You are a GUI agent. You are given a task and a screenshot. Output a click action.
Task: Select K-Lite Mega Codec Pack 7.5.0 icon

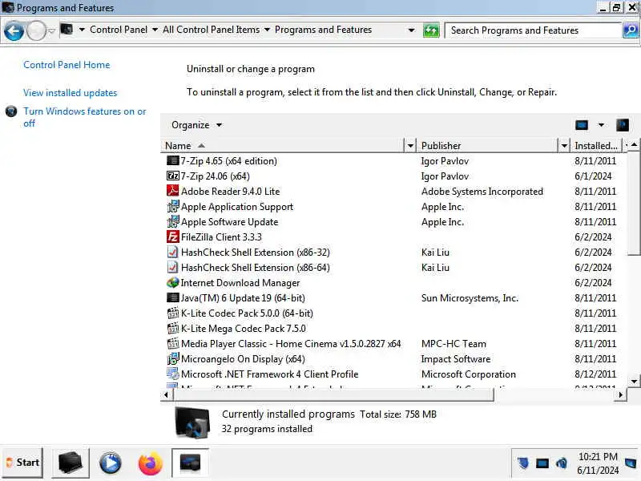[173, 329]
